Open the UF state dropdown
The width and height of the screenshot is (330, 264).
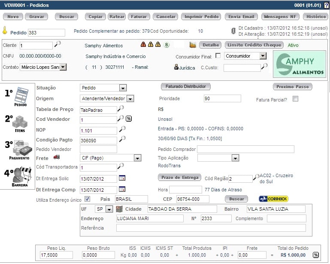click(109, 209)
